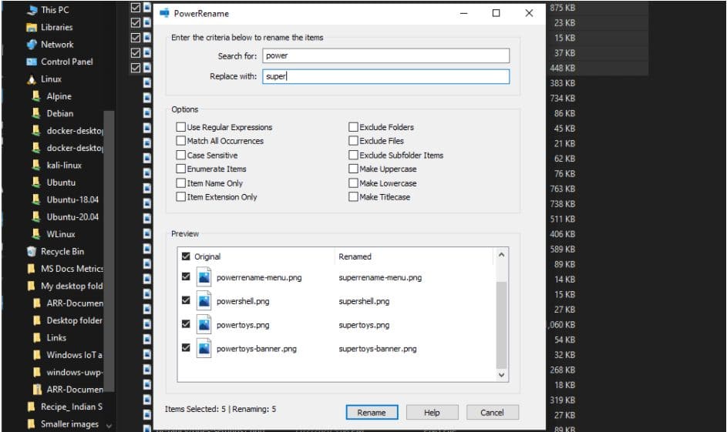727x432 pixels.
Task: Uncheck powertoys.png in preview list
Action: pos(186,323)
